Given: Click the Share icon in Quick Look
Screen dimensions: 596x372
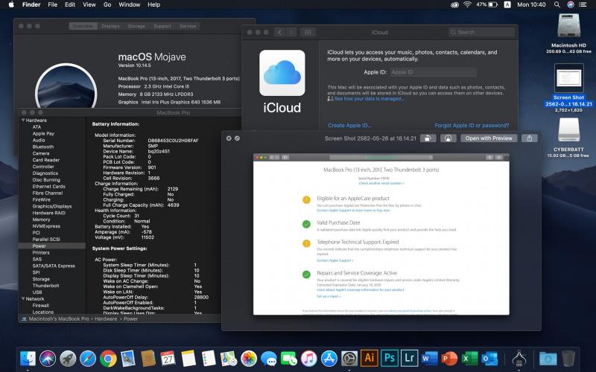Looking at the screenshot, I should pyautogui.click(x=529, y=138).
